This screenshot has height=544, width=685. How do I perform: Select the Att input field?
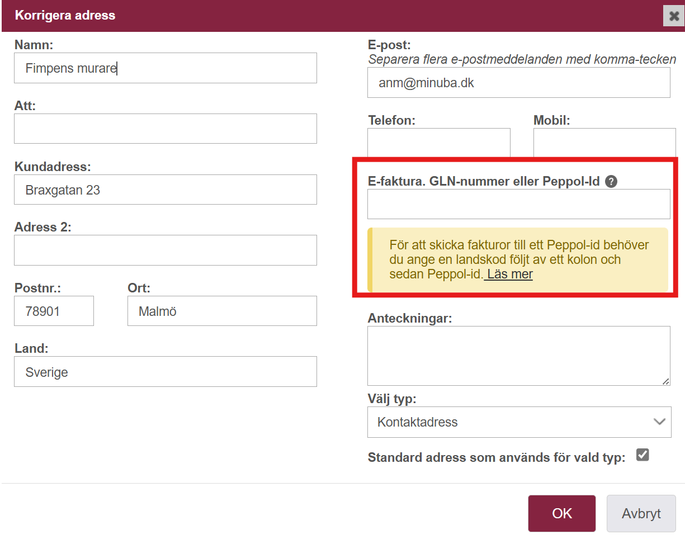coord(166,129)
